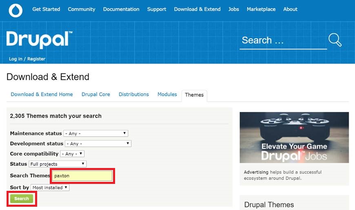Click the Search Themes field containing paxton
Image resolution: width=355 pixels, height=210 pixels.
[82, 176]
